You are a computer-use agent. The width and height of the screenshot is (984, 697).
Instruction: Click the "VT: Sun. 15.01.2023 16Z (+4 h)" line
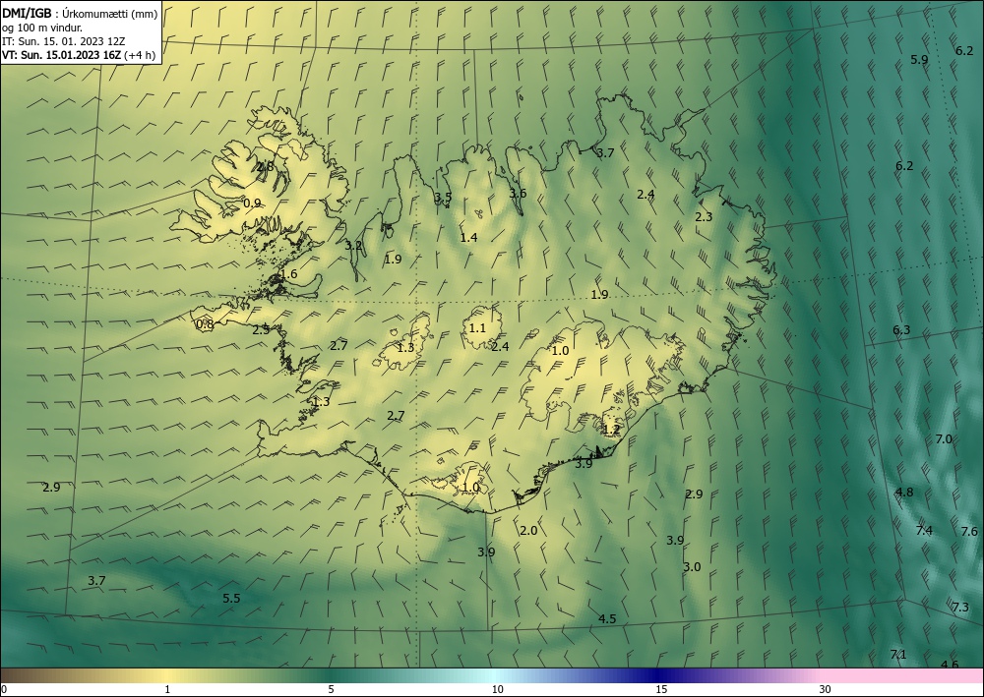(x=79, y=54)
